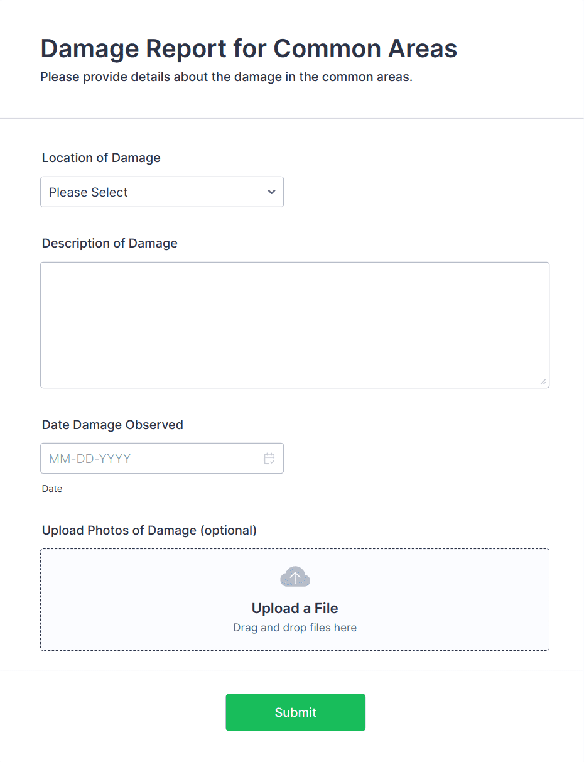Click the "Damage Report for Common Areas" heading

249,49
